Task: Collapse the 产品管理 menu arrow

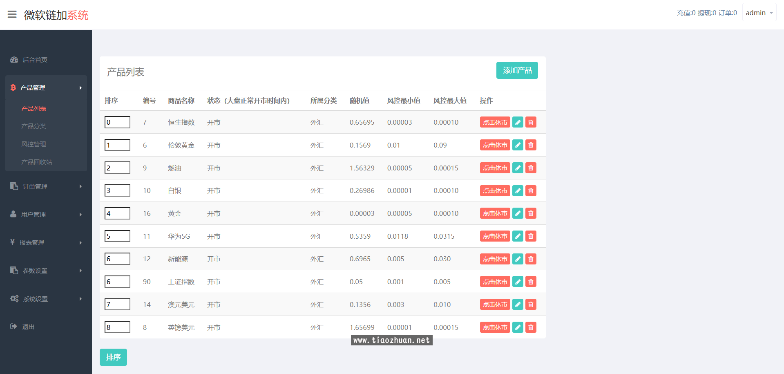Action: click(80, 88)
